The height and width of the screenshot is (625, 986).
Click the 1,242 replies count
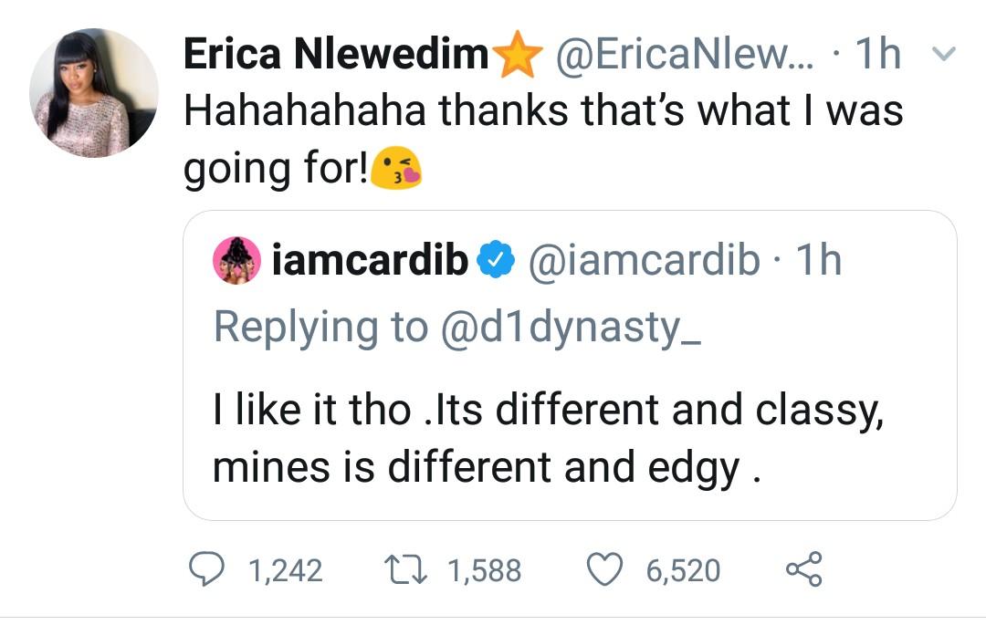tap(285, 571)
